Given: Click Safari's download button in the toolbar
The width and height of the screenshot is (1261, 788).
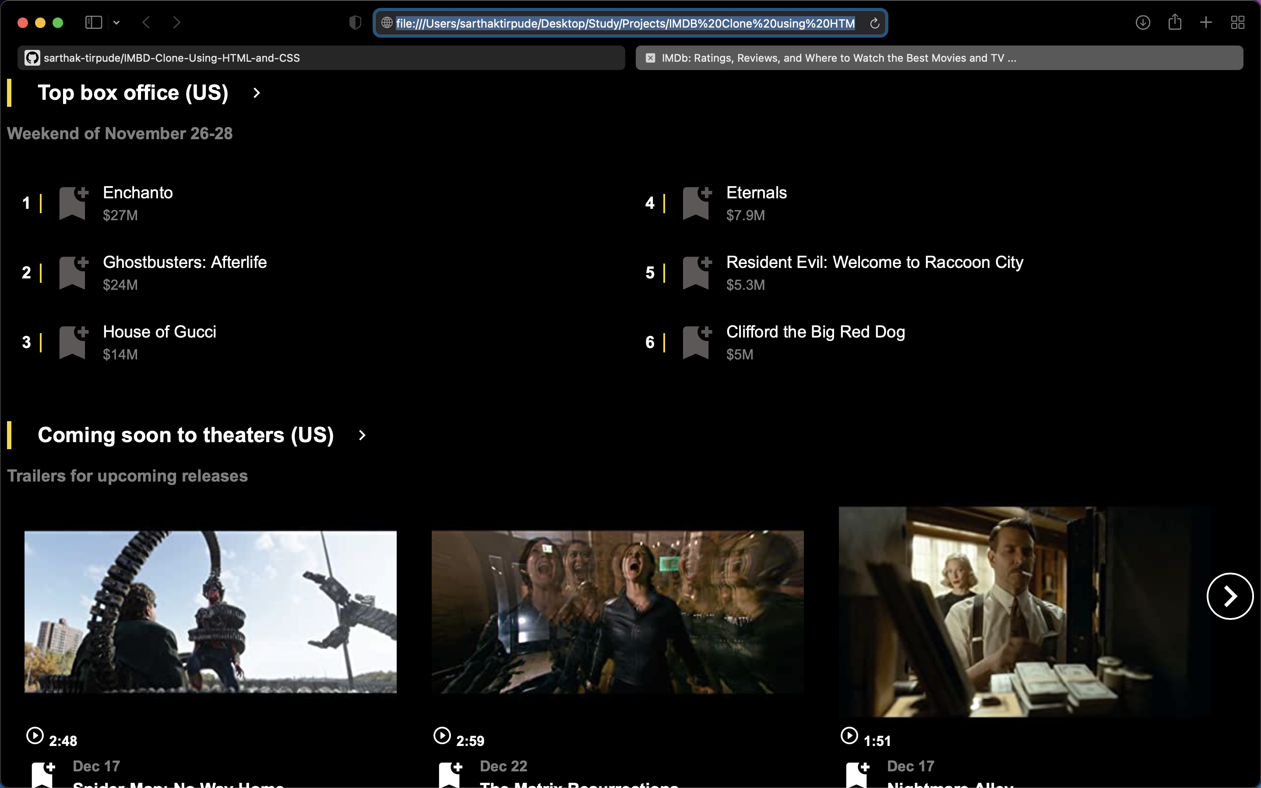Looking at the screenshot, I should click(1142, 22).
